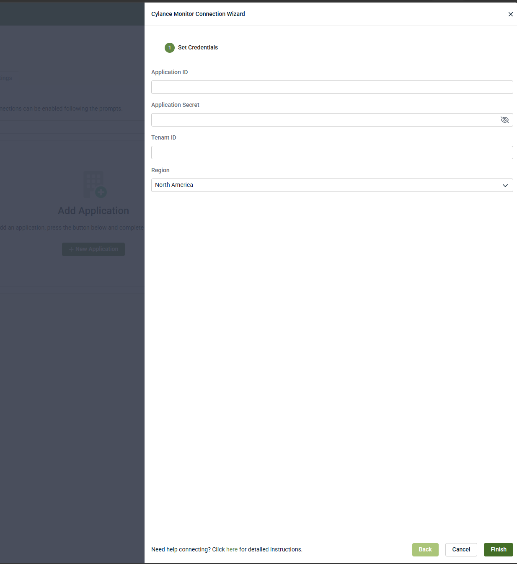
Task: Click the wizard title text
Action: click(x=198, y=14)
